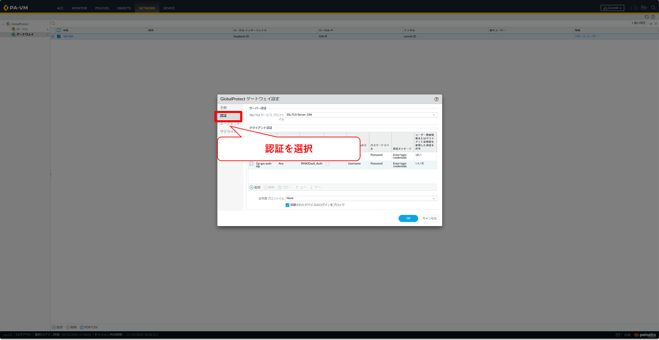Toggle the header select-all checkbox
Image resolution: width=659 pixels, height=340 pixels.
(58, 30)
